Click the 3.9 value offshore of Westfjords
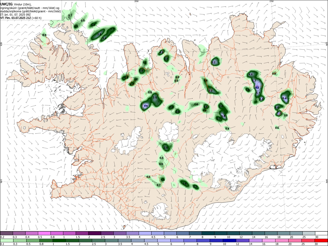328x246 pixels. click(99, 34)
